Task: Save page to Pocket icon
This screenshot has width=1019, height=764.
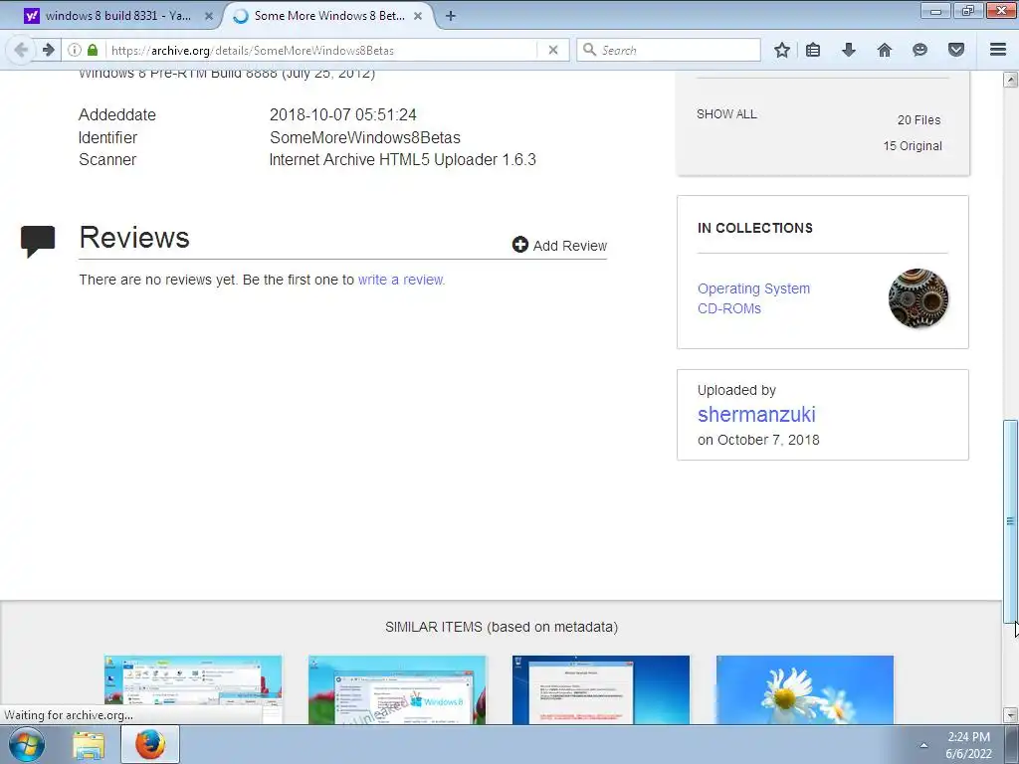Action: (x=956, y=50)
